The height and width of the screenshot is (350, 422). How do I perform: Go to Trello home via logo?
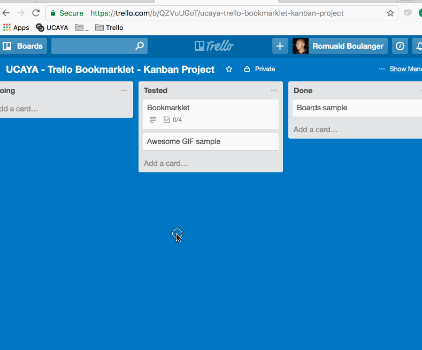[214, 46]
